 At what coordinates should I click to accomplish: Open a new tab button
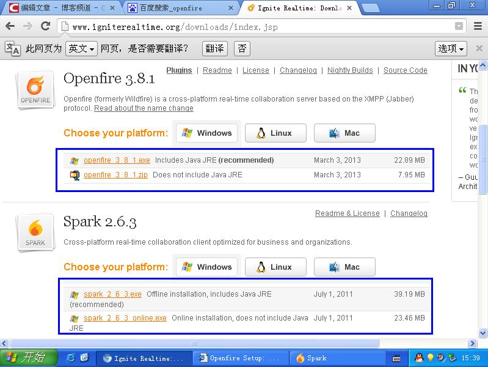(370, 9)
